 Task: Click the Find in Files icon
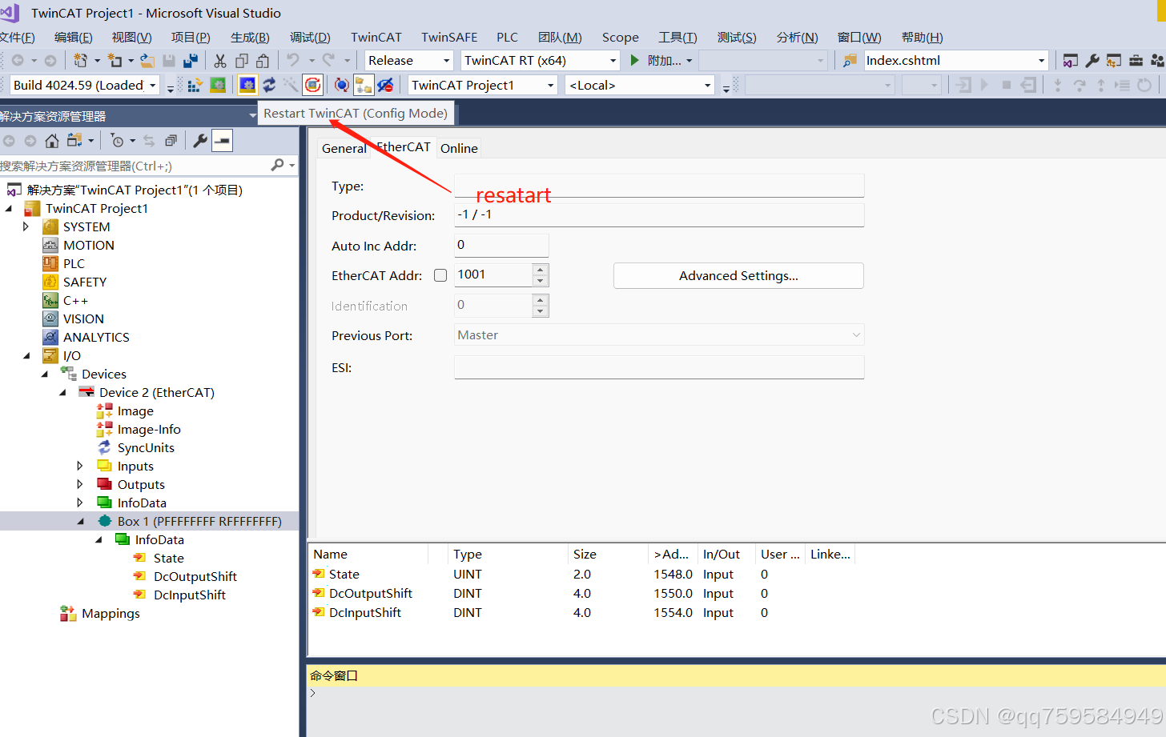(x=850, y=60)
